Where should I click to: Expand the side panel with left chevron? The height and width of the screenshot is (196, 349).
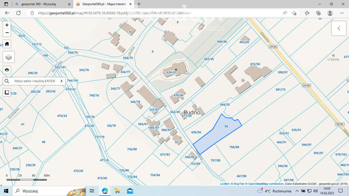339,29
